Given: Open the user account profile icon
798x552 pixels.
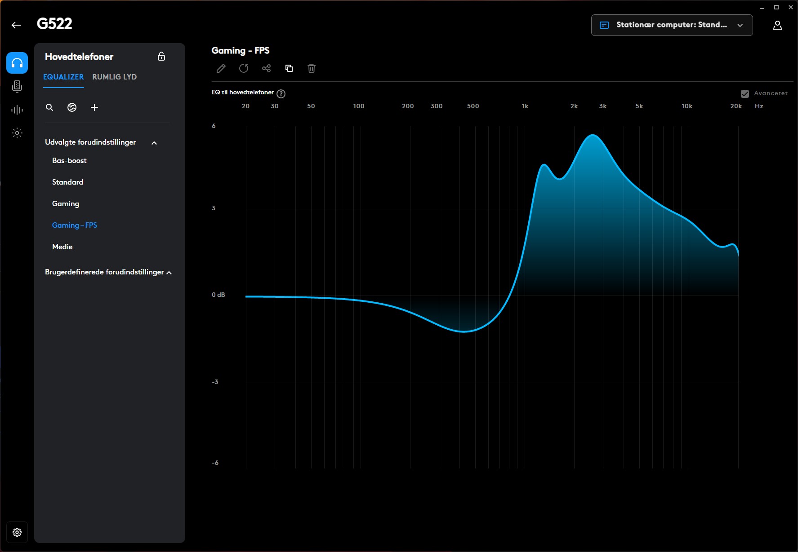Looking at the screenshot, I should (x=777, y=25).
